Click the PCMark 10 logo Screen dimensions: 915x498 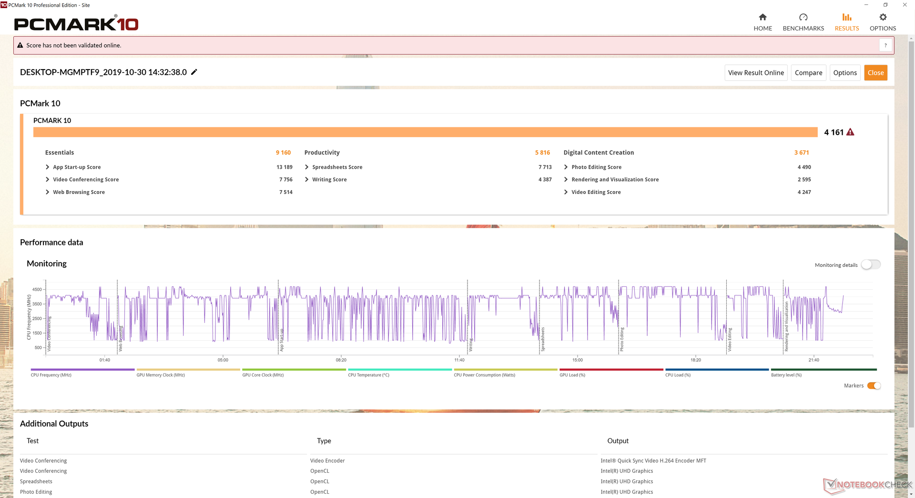(76, 23)
